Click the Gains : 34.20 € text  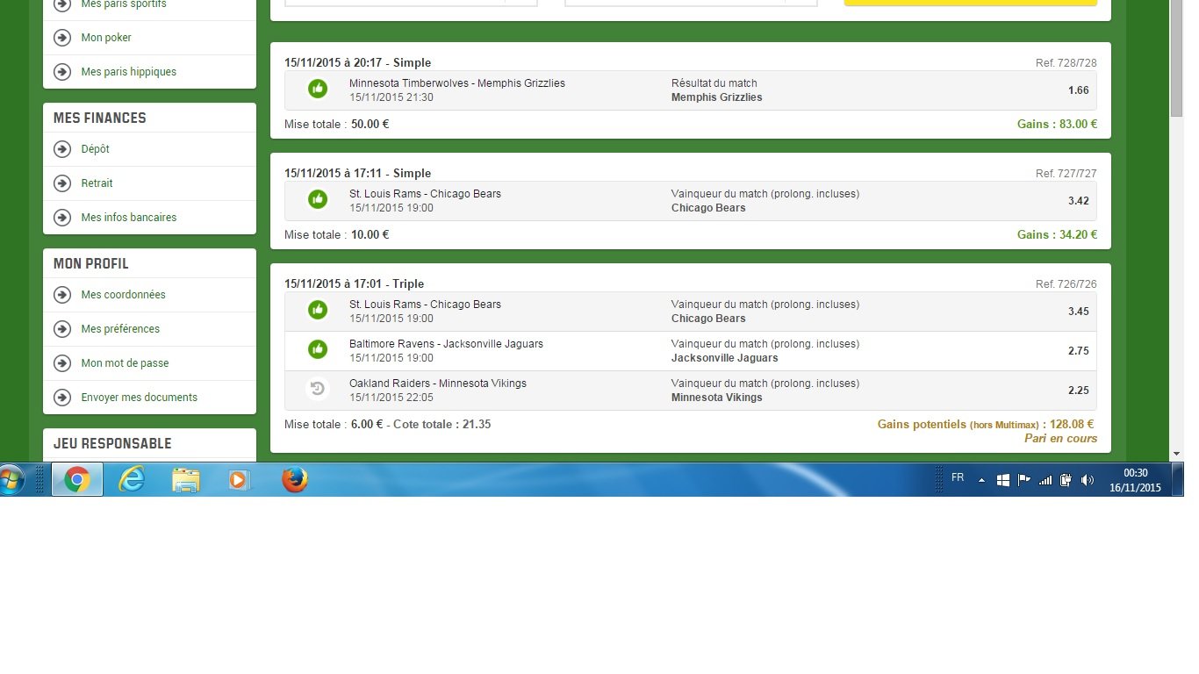click(1057, 235)
